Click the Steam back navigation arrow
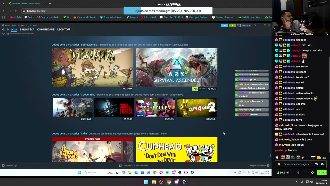The height and width of the screenshot is (186, 330). click(x=3, y=29)
